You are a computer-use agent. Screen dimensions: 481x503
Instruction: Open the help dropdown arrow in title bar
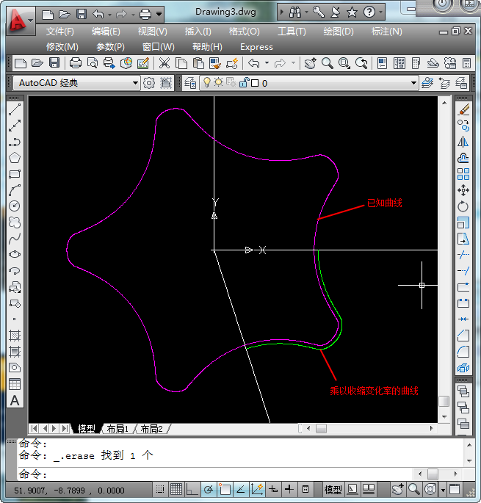381,12
